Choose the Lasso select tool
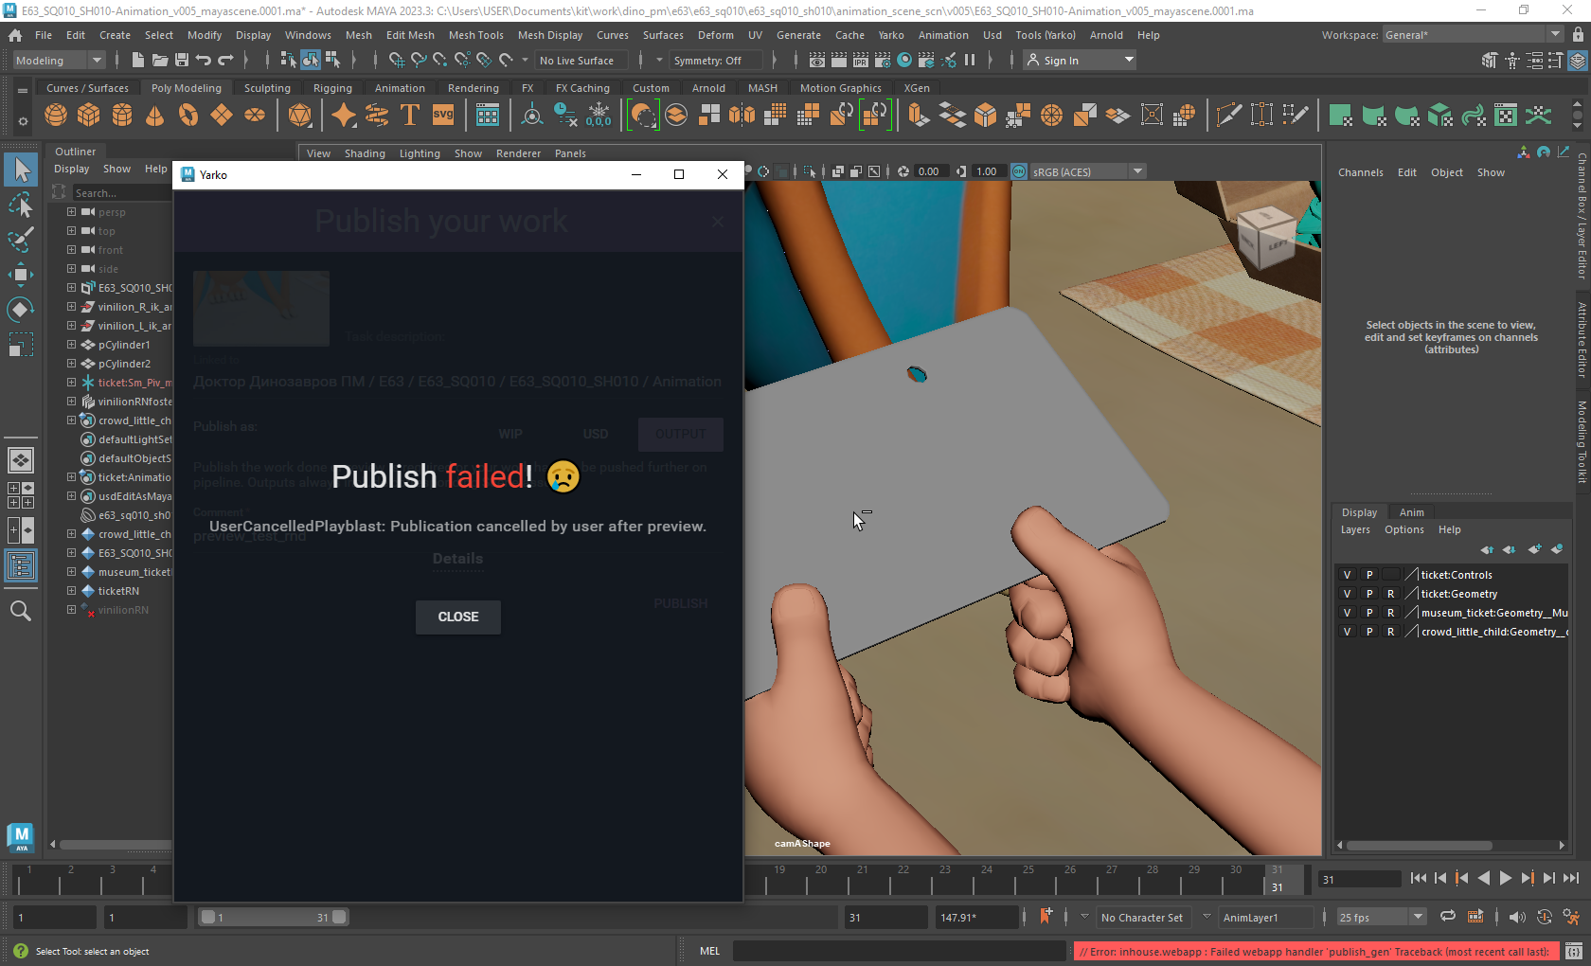Screen dimensions: 1591x966 [x=21, y=206]
